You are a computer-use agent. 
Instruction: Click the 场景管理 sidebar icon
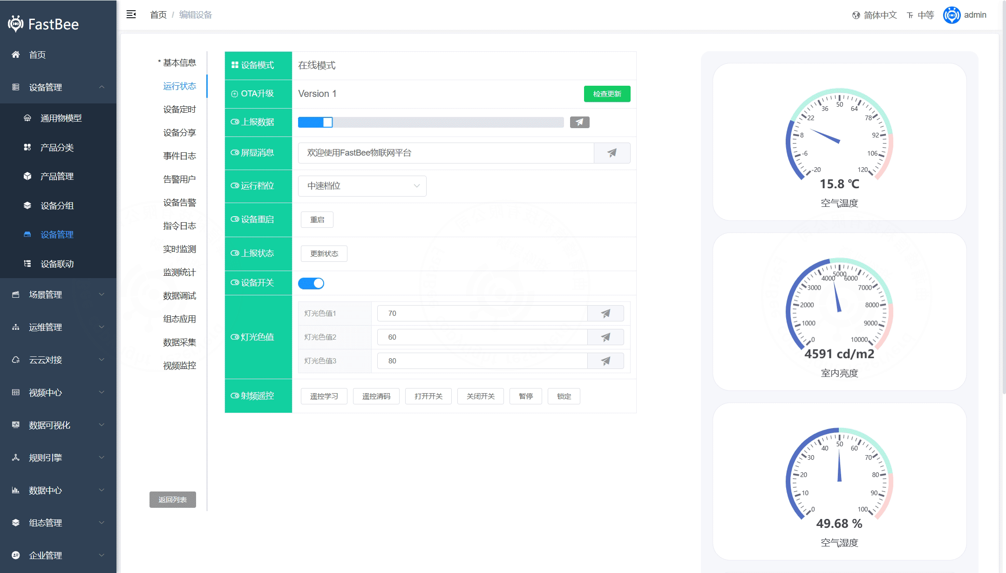point(16,294)
